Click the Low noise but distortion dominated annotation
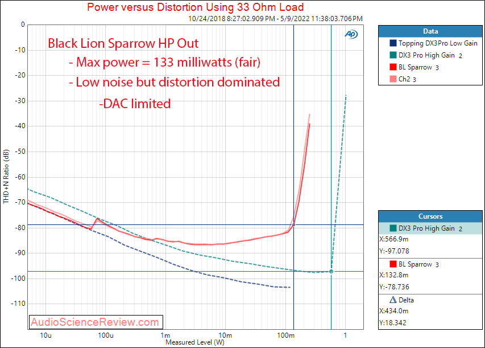Screen dimensions: 485x348 175,82
